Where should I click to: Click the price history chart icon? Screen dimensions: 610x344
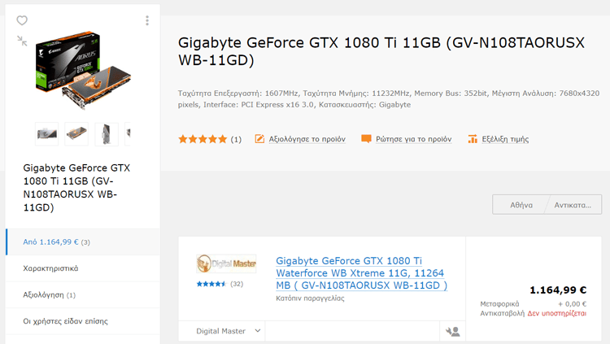click(473, 139)
